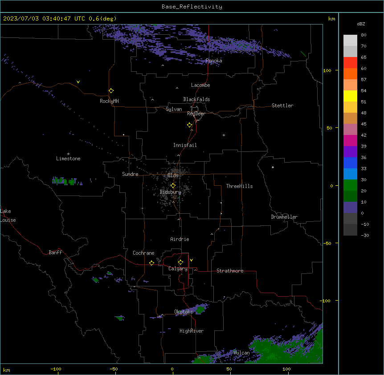Image resolution: width=384 pixels, height=375 pixels.
Task: Click the Olds town label
Action: 173,175
